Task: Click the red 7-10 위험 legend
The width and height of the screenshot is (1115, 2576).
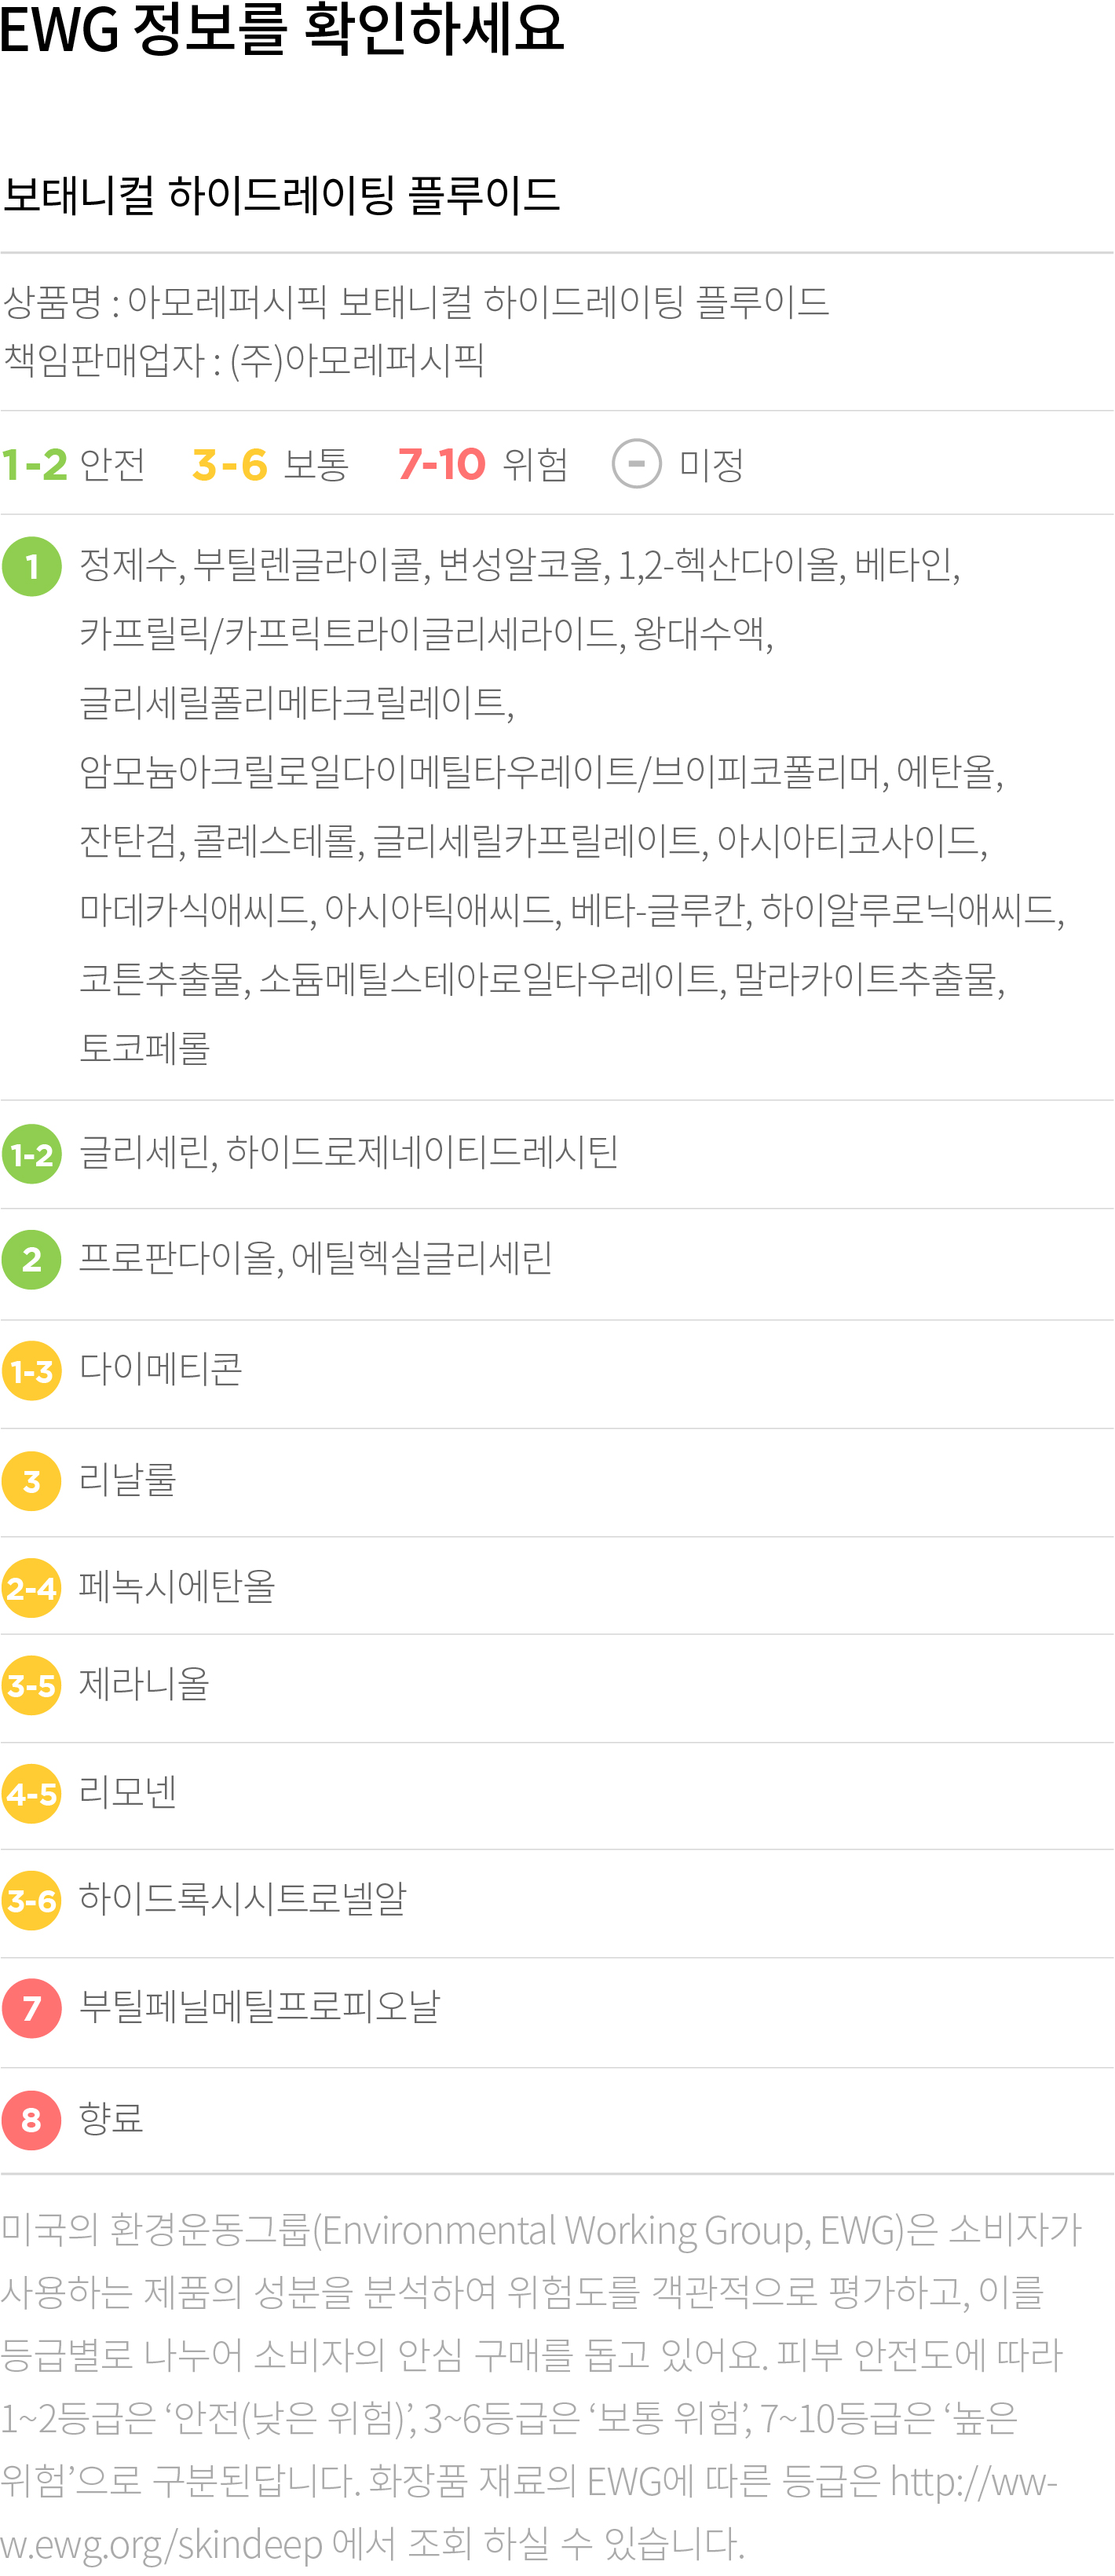Action: tap(483, 464)
